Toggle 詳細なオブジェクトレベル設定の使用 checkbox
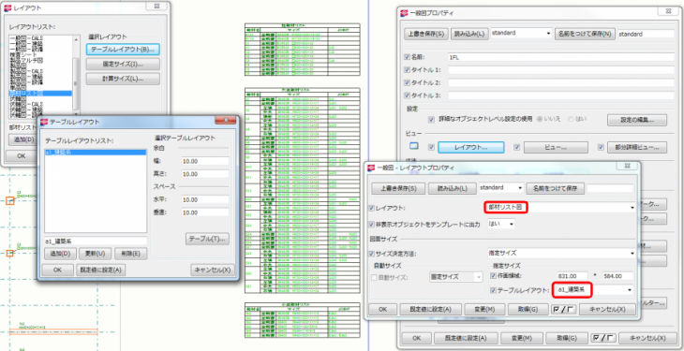The image size is (684, 351). click(x=431, y=119)
